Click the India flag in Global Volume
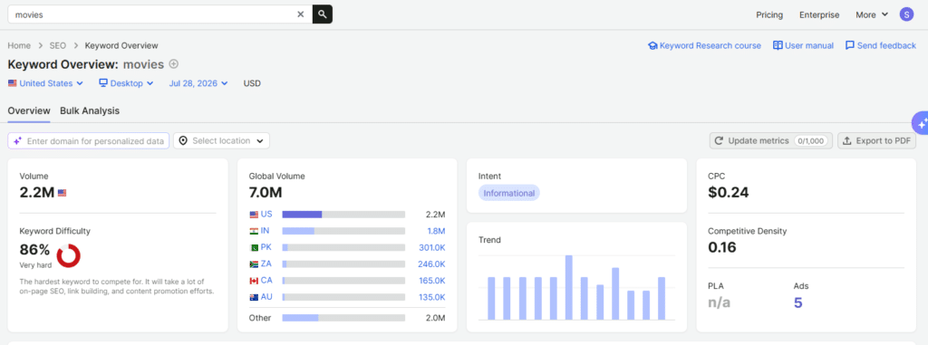The height and width of the screenshot is (345, 928). (x=254, y=231)
